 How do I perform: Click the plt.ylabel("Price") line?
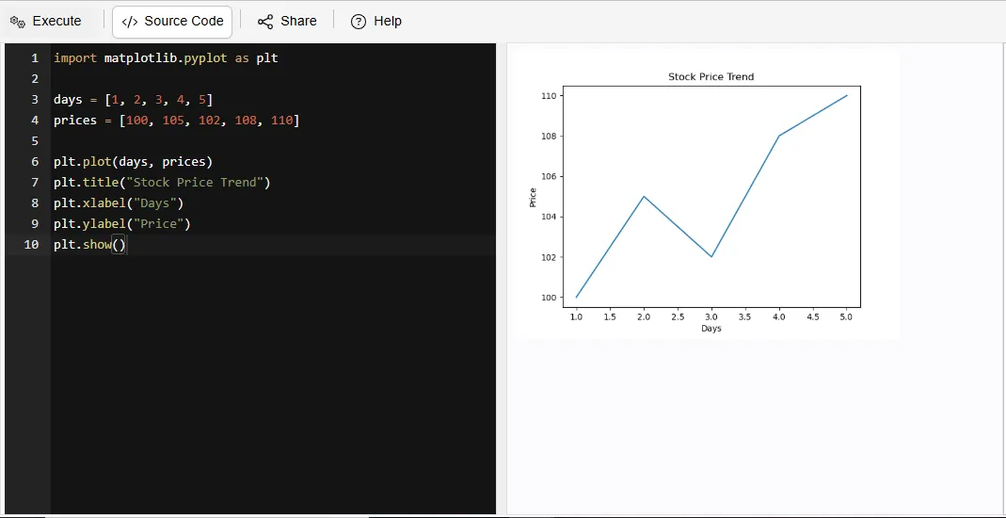tap(122, 224)
